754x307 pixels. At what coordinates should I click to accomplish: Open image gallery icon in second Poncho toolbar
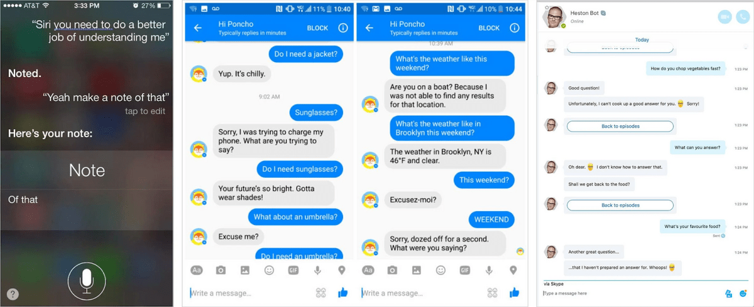(x=416, y=271)
